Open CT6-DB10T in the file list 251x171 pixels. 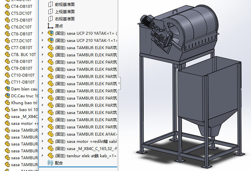point(22,34)
